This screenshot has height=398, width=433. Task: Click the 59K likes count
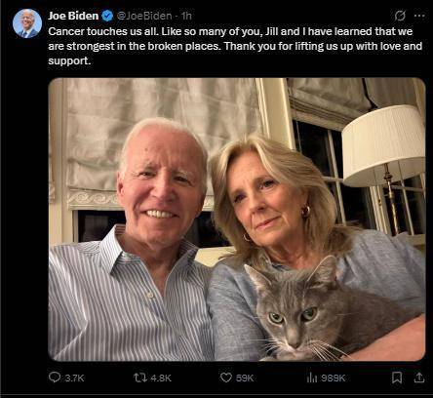pyautogui.click(x=245, y=378)
